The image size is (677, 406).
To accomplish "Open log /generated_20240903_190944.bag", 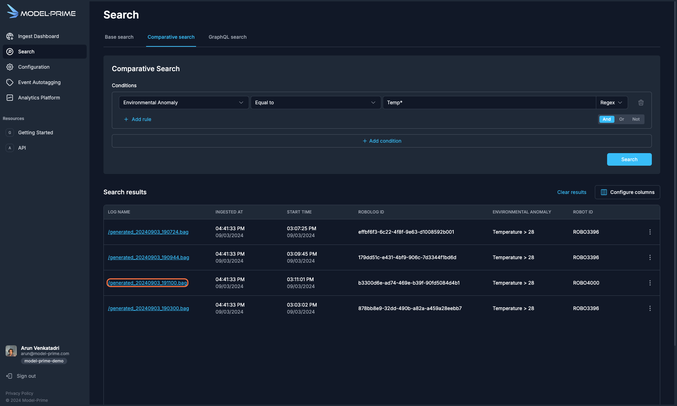I will click(149, 257).
